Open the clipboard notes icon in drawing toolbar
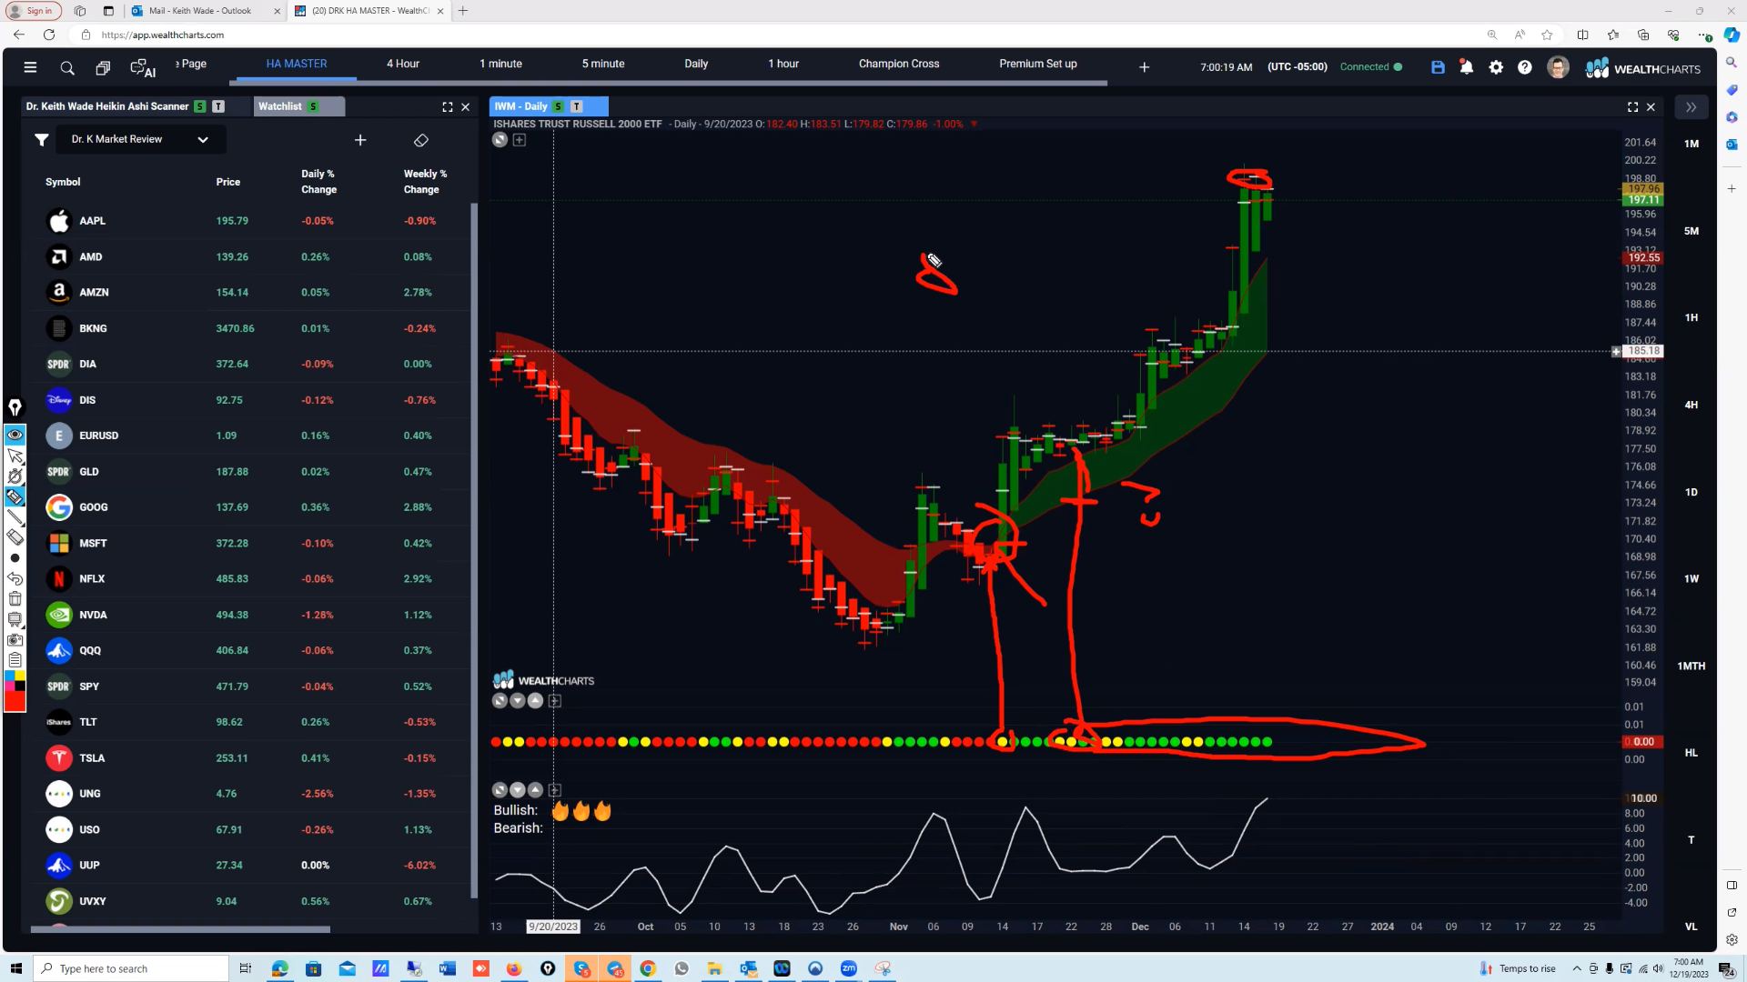1747x982 pixels. 15,660
